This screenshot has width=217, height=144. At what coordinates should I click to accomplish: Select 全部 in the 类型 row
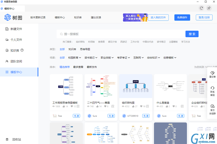point(62,49)
